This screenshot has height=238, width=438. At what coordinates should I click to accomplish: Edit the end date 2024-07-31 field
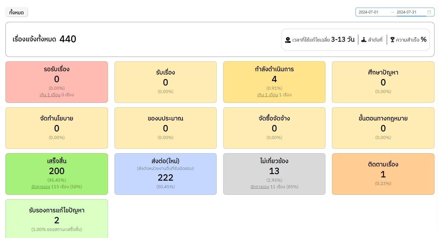tap(410, 12)
